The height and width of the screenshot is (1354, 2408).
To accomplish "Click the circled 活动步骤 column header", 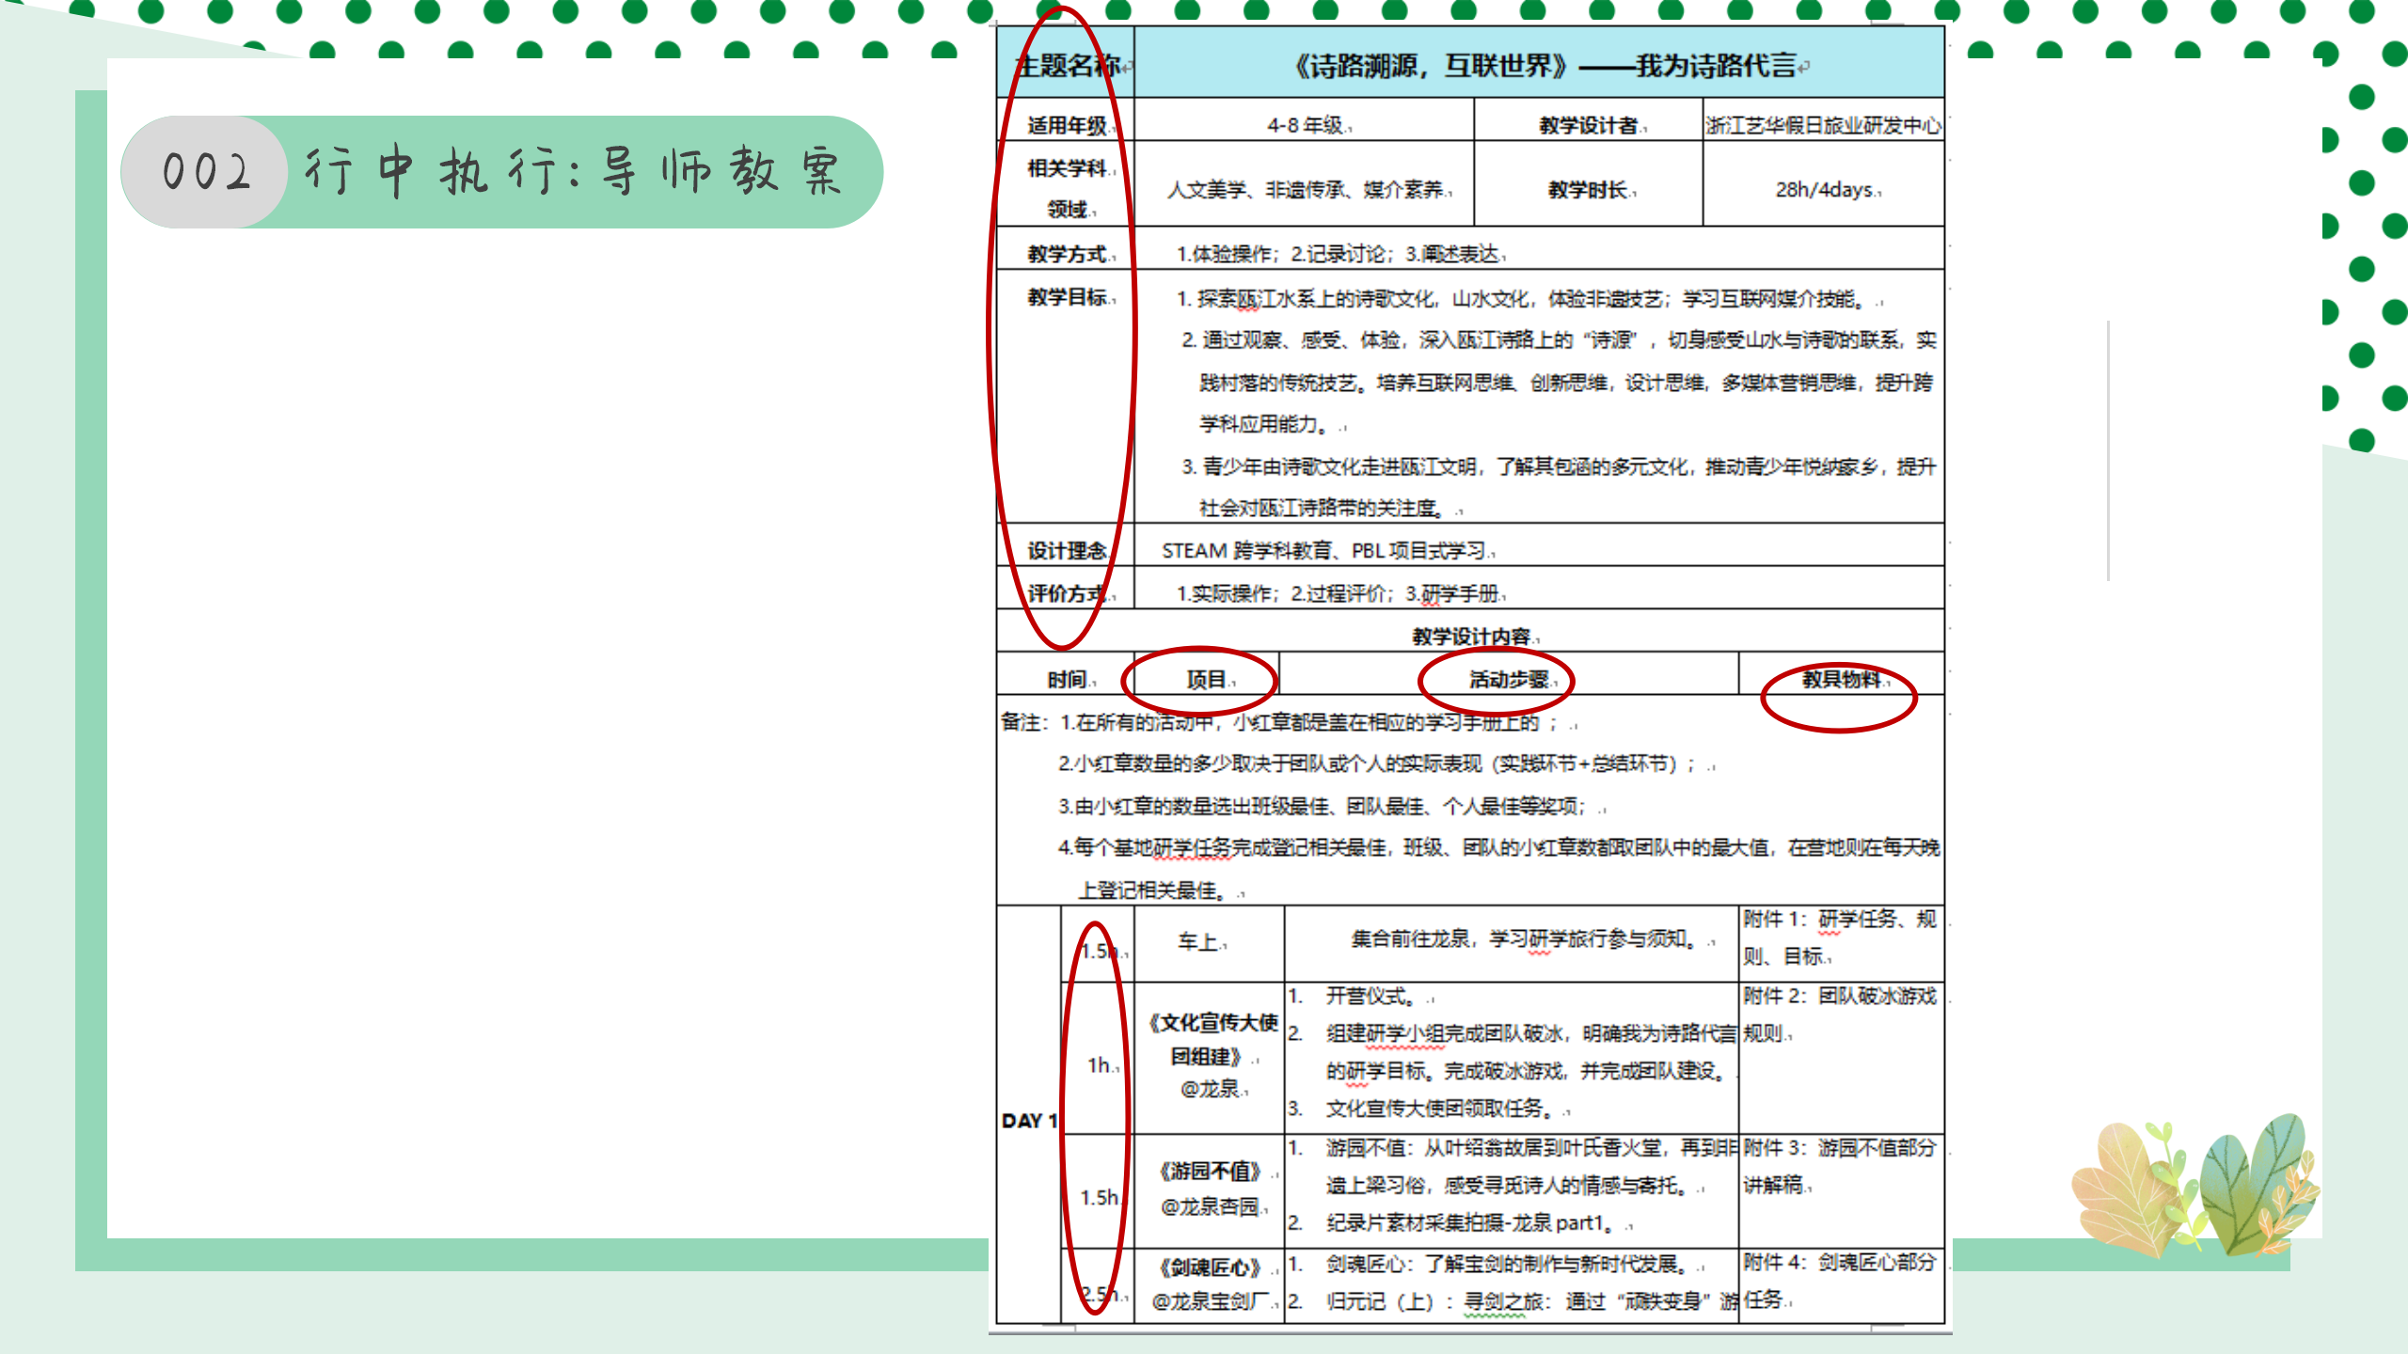I will pyautogui.click(x=1507, y=679).
